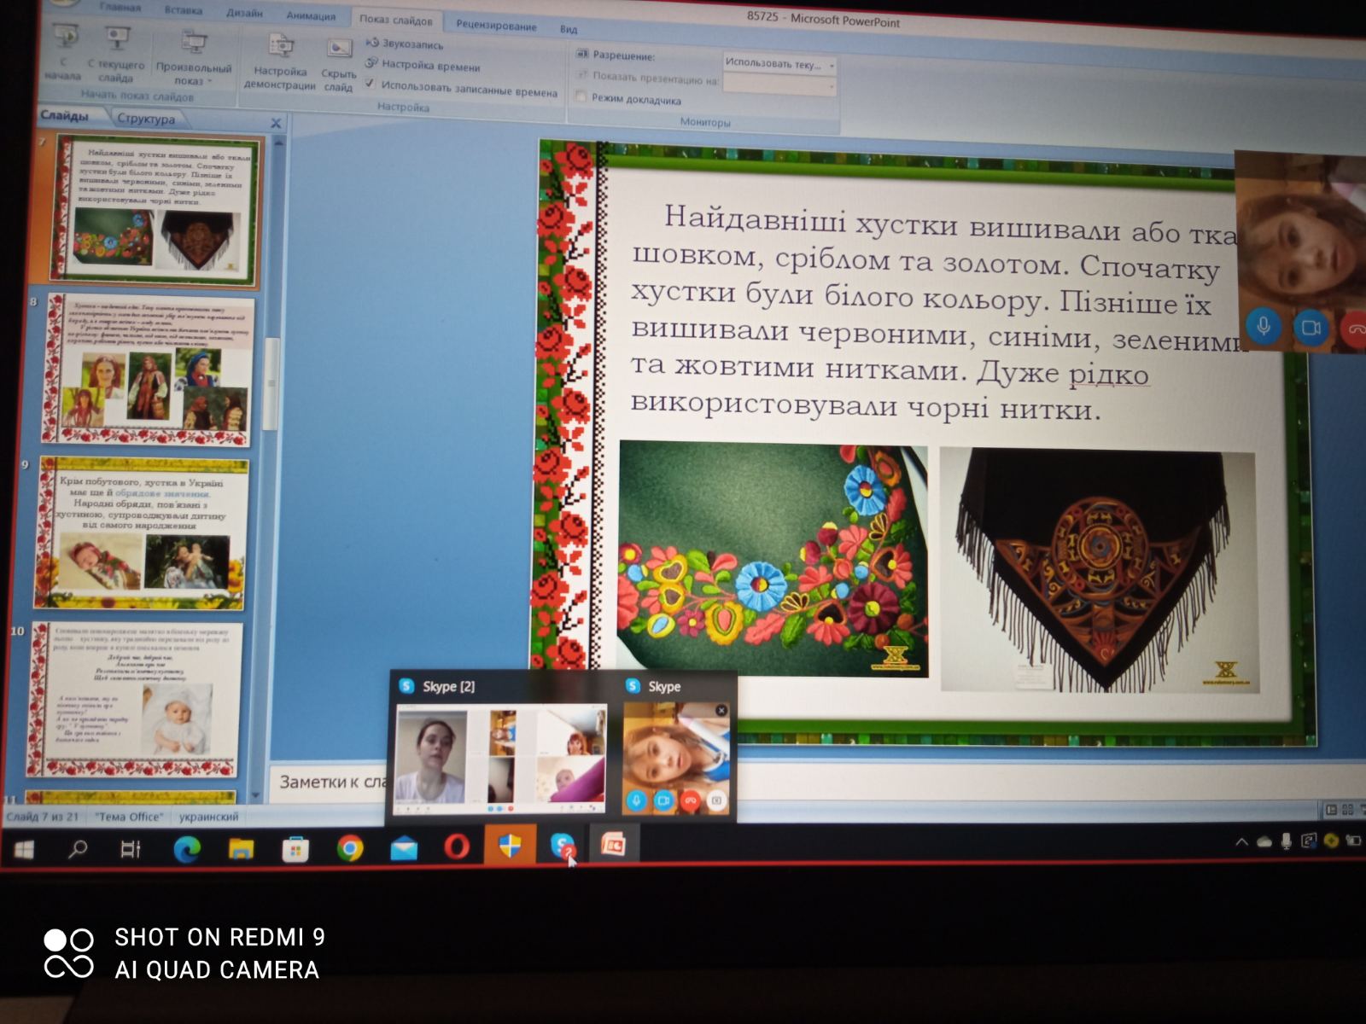Launch Microsoft Edge from taskbar
Image resolution: width=1366 pixels, height=1024 pixels.
tap(186, 848)
